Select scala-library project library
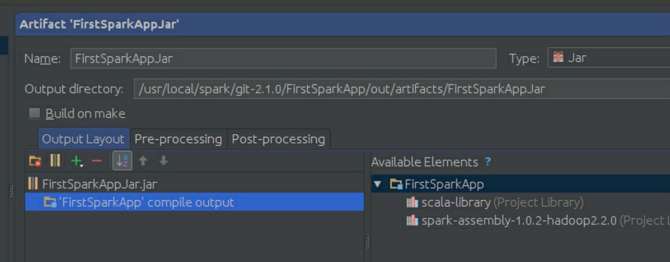 click(x=456, y=203)
